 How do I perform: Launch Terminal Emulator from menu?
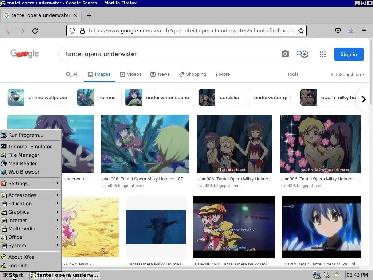tap(31, 147)
